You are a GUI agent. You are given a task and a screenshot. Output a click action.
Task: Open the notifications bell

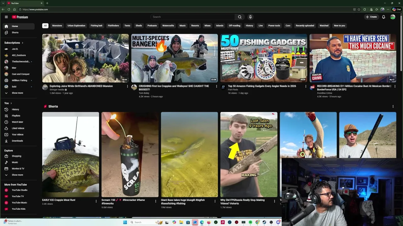tap(383, 17)
